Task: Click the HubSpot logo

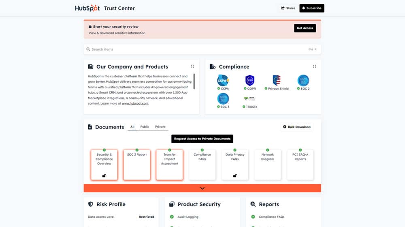Action: (x=87, y=8)
